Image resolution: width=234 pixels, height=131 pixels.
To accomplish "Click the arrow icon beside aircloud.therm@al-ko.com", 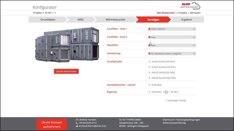I will (77, 126).
